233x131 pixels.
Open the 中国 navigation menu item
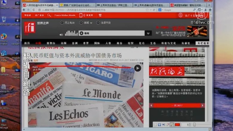(x=38, y=43)
